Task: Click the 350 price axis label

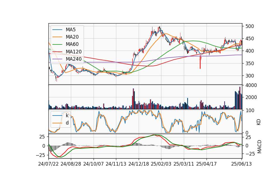Action: pos(250,63)
